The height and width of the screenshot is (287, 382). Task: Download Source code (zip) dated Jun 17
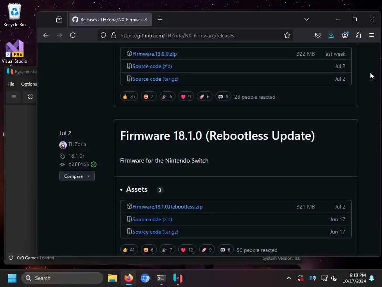coord(152,219)
